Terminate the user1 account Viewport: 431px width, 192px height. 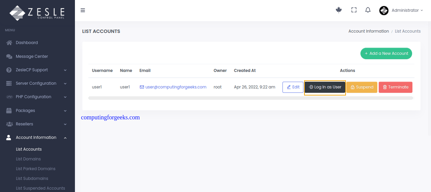(x=396, y=87)
